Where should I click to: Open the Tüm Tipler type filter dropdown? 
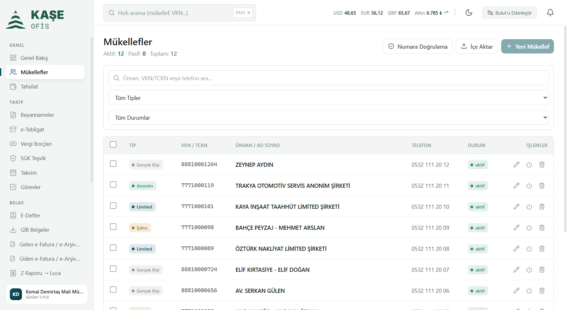[x=328, y=98]
